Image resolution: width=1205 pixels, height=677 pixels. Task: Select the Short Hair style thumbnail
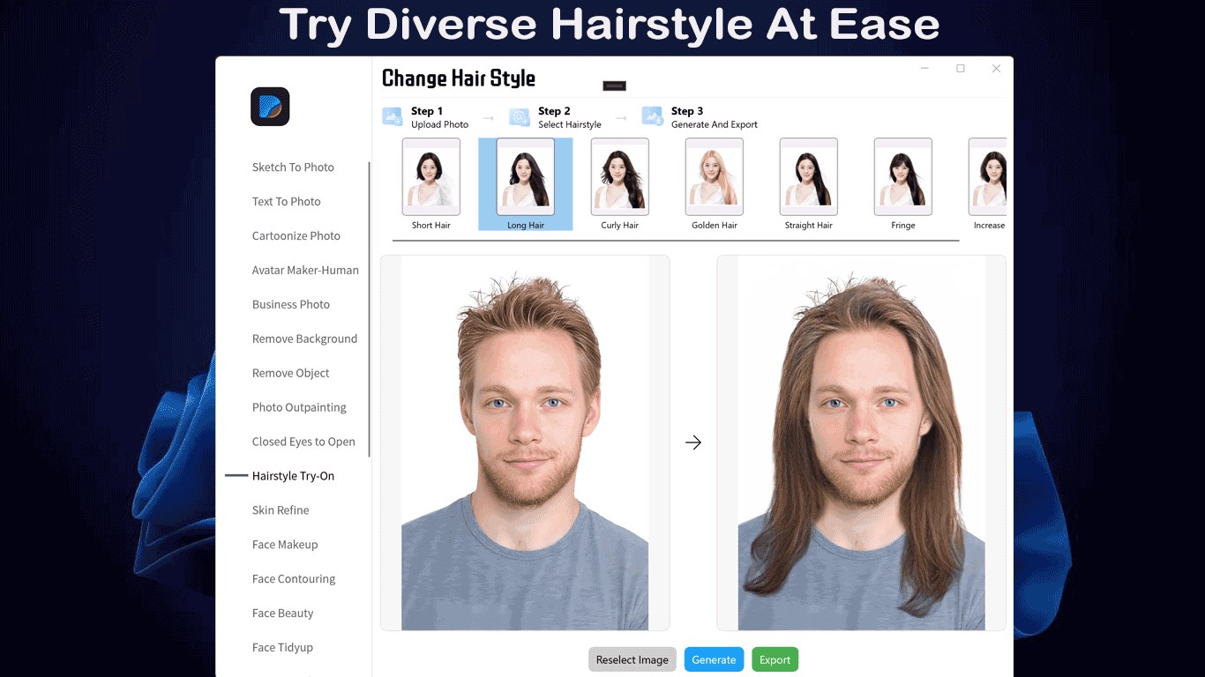(431, 177)
